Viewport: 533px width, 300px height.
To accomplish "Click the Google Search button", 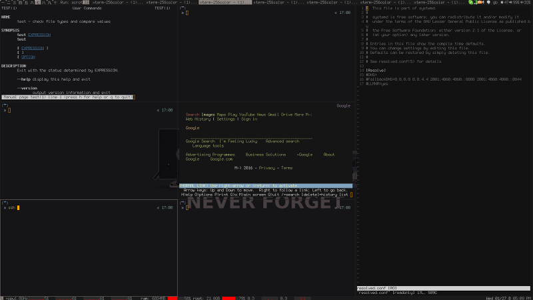I will click(201, 141).
